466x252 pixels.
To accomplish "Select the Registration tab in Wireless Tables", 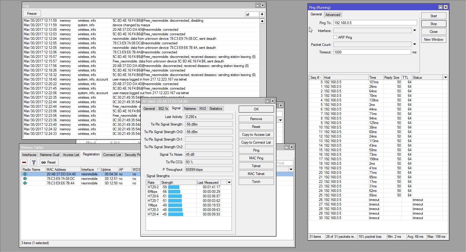I will [x=91, y=154].
